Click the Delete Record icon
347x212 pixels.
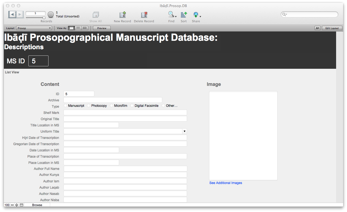coord(144,15)
